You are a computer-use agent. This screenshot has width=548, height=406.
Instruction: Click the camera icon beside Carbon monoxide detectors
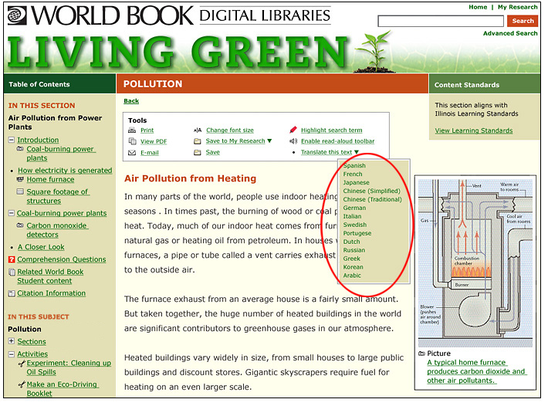pos(20,225)
